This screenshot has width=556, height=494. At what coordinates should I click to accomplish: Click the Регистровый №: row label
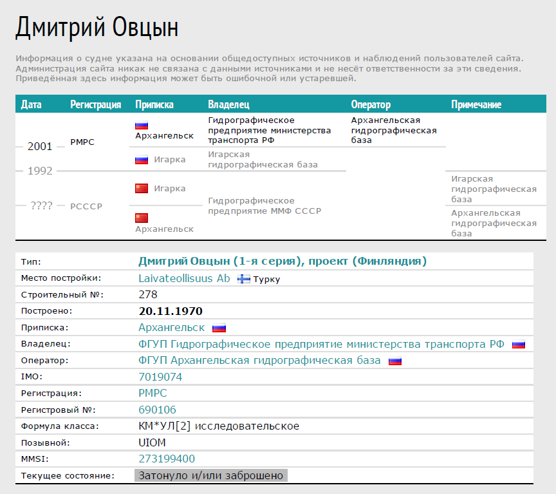58,410
